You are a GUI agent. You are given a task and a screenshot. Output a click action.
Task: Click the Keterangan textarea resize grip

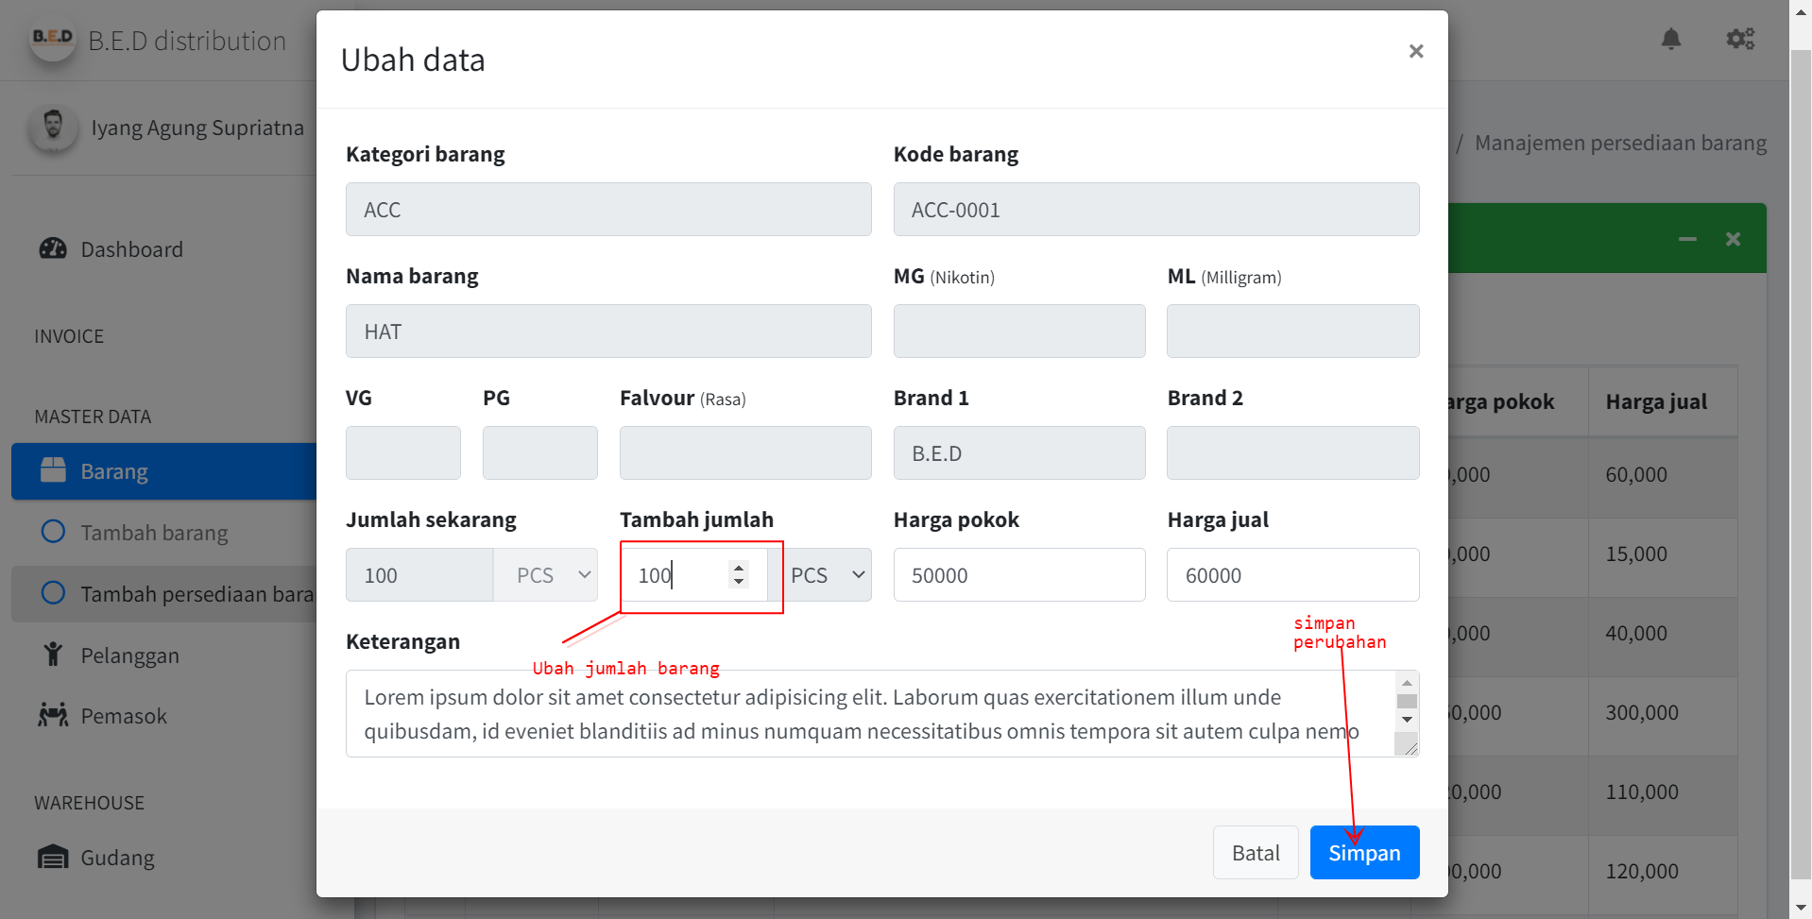click(1410, 747)
